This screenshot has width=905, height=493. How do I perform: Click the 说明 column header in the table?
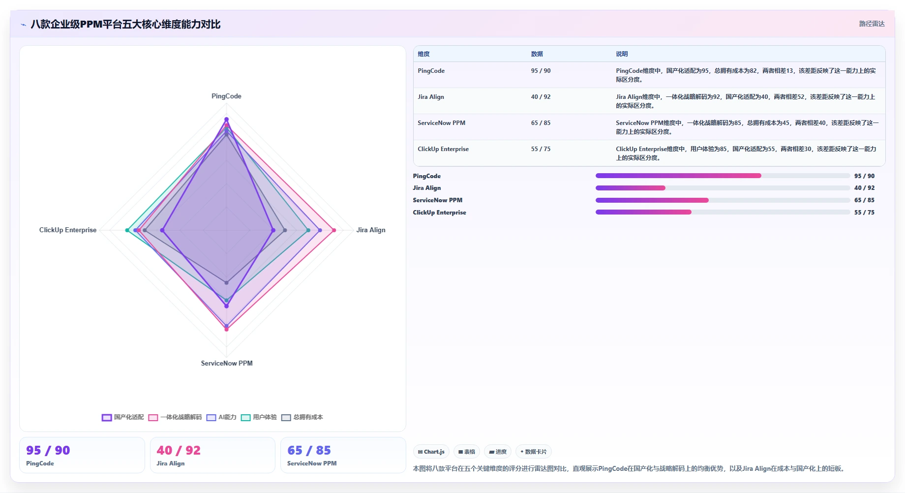click(x=622, y=54)
